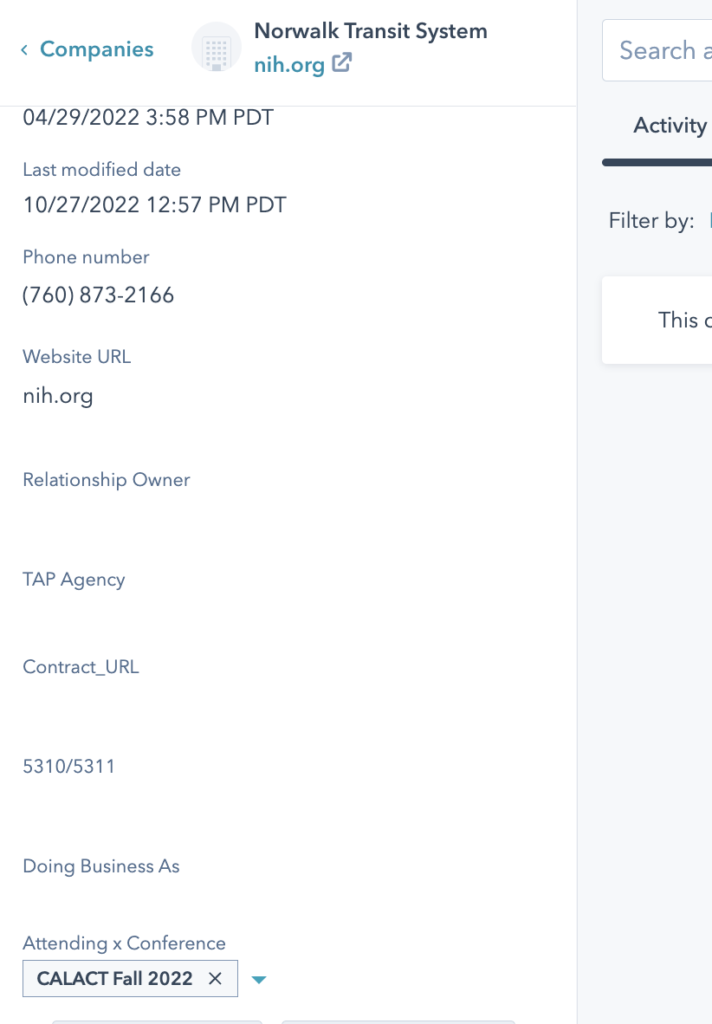Switch to the Activity tab
Image resolution: width=712 pixels, height=1024 pixels.
tap(670, 126)
